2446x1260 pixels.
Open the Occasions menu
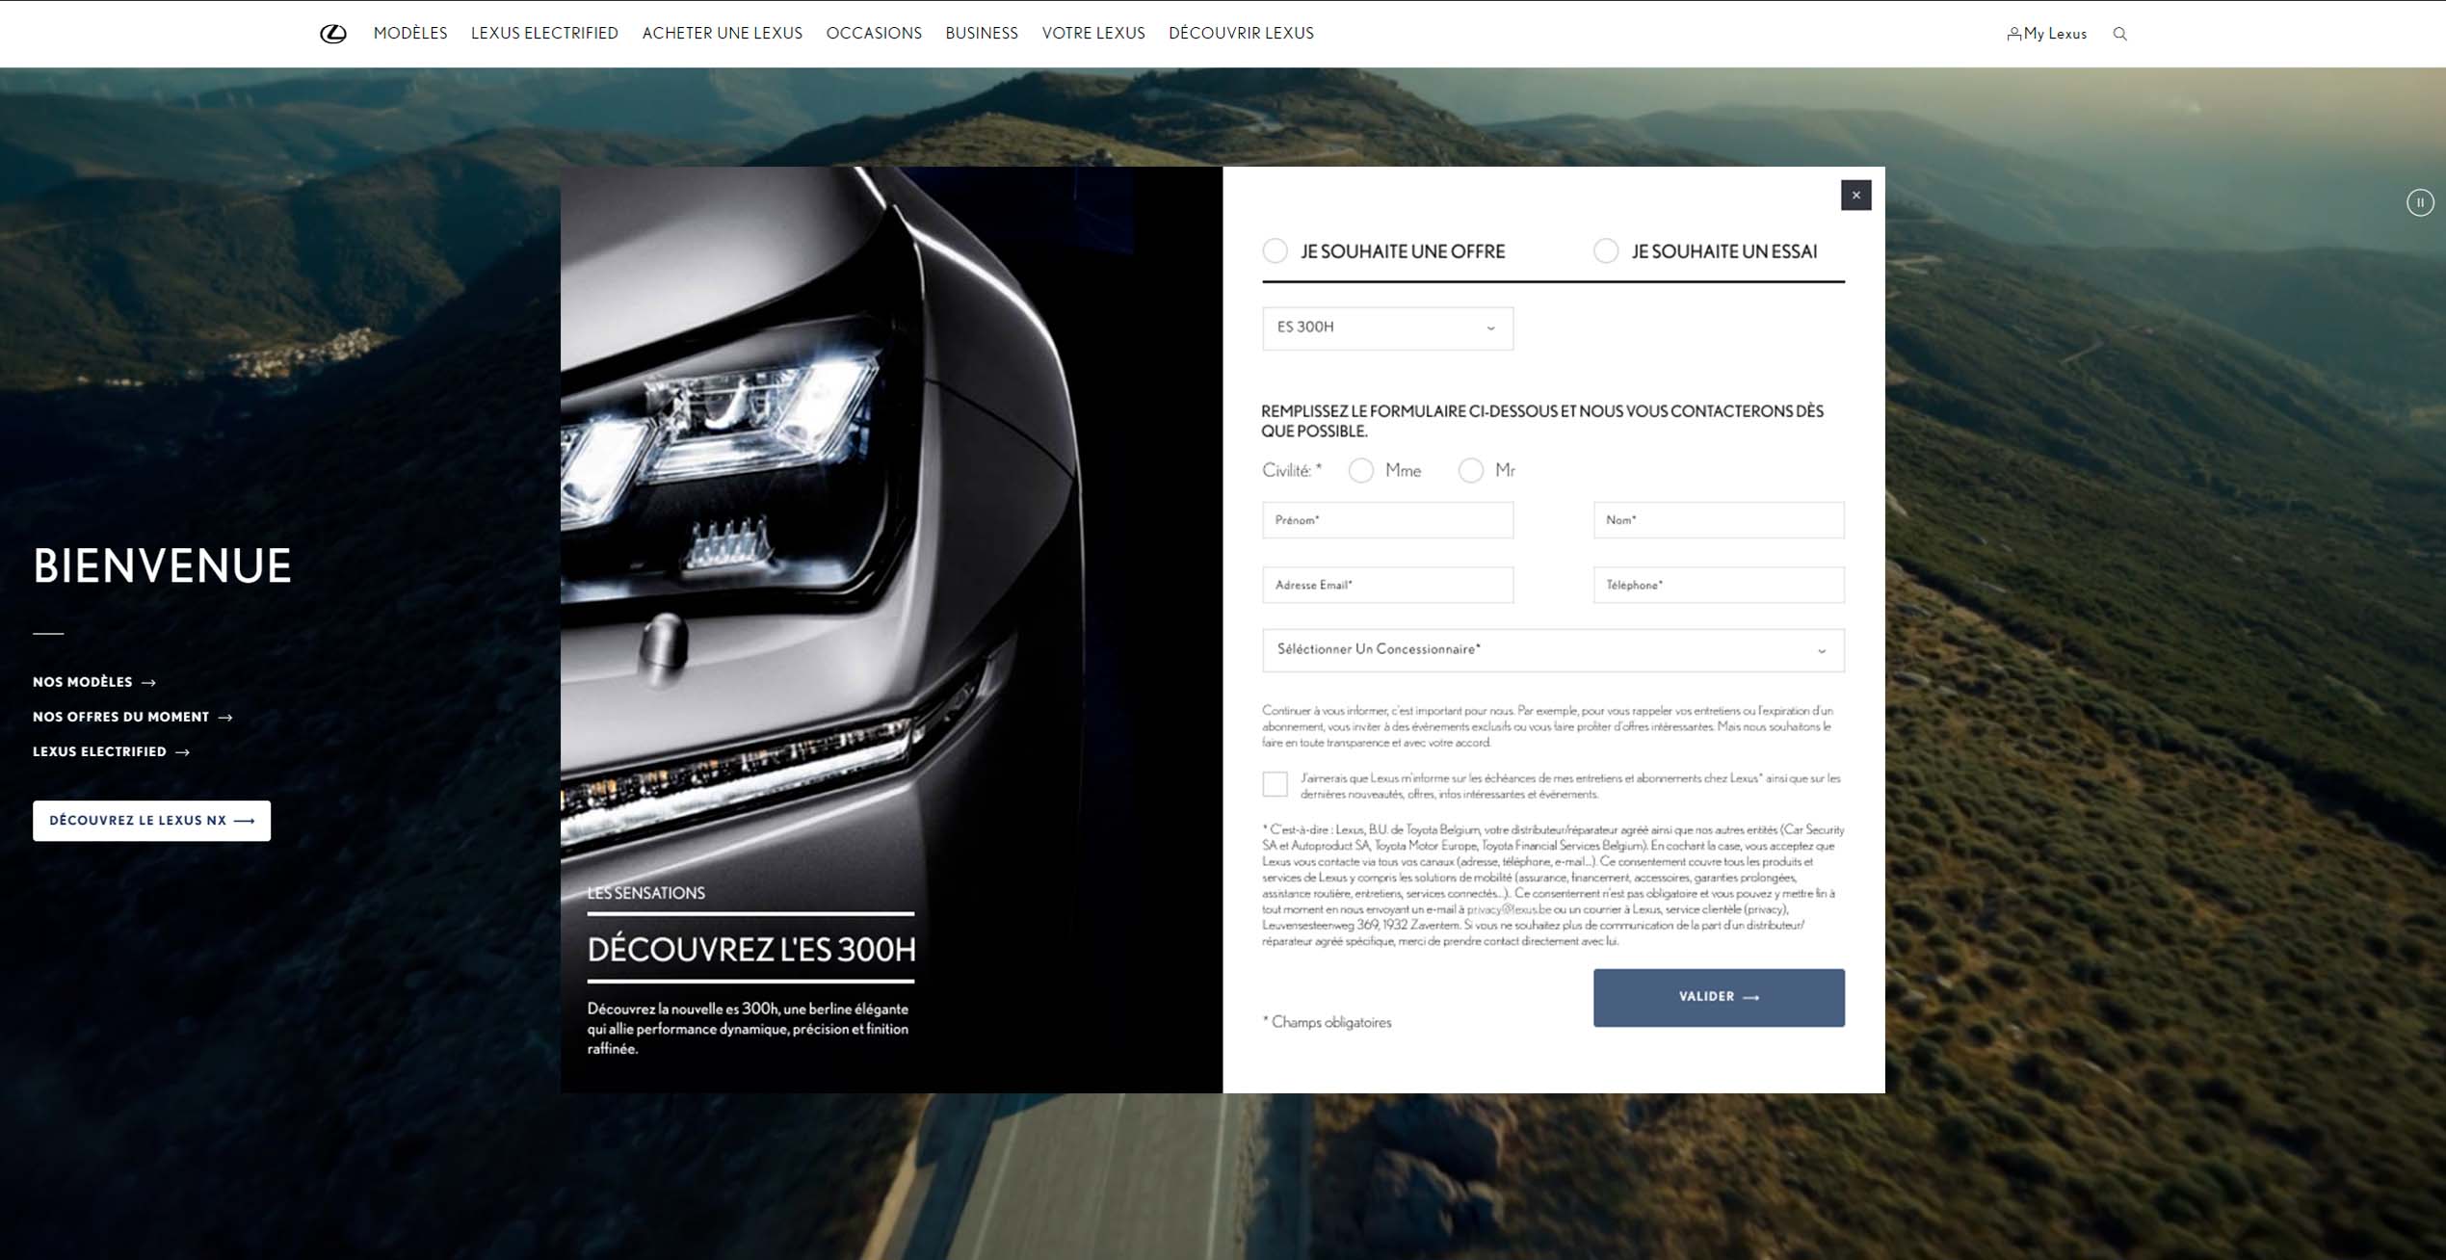coord(874,34)
